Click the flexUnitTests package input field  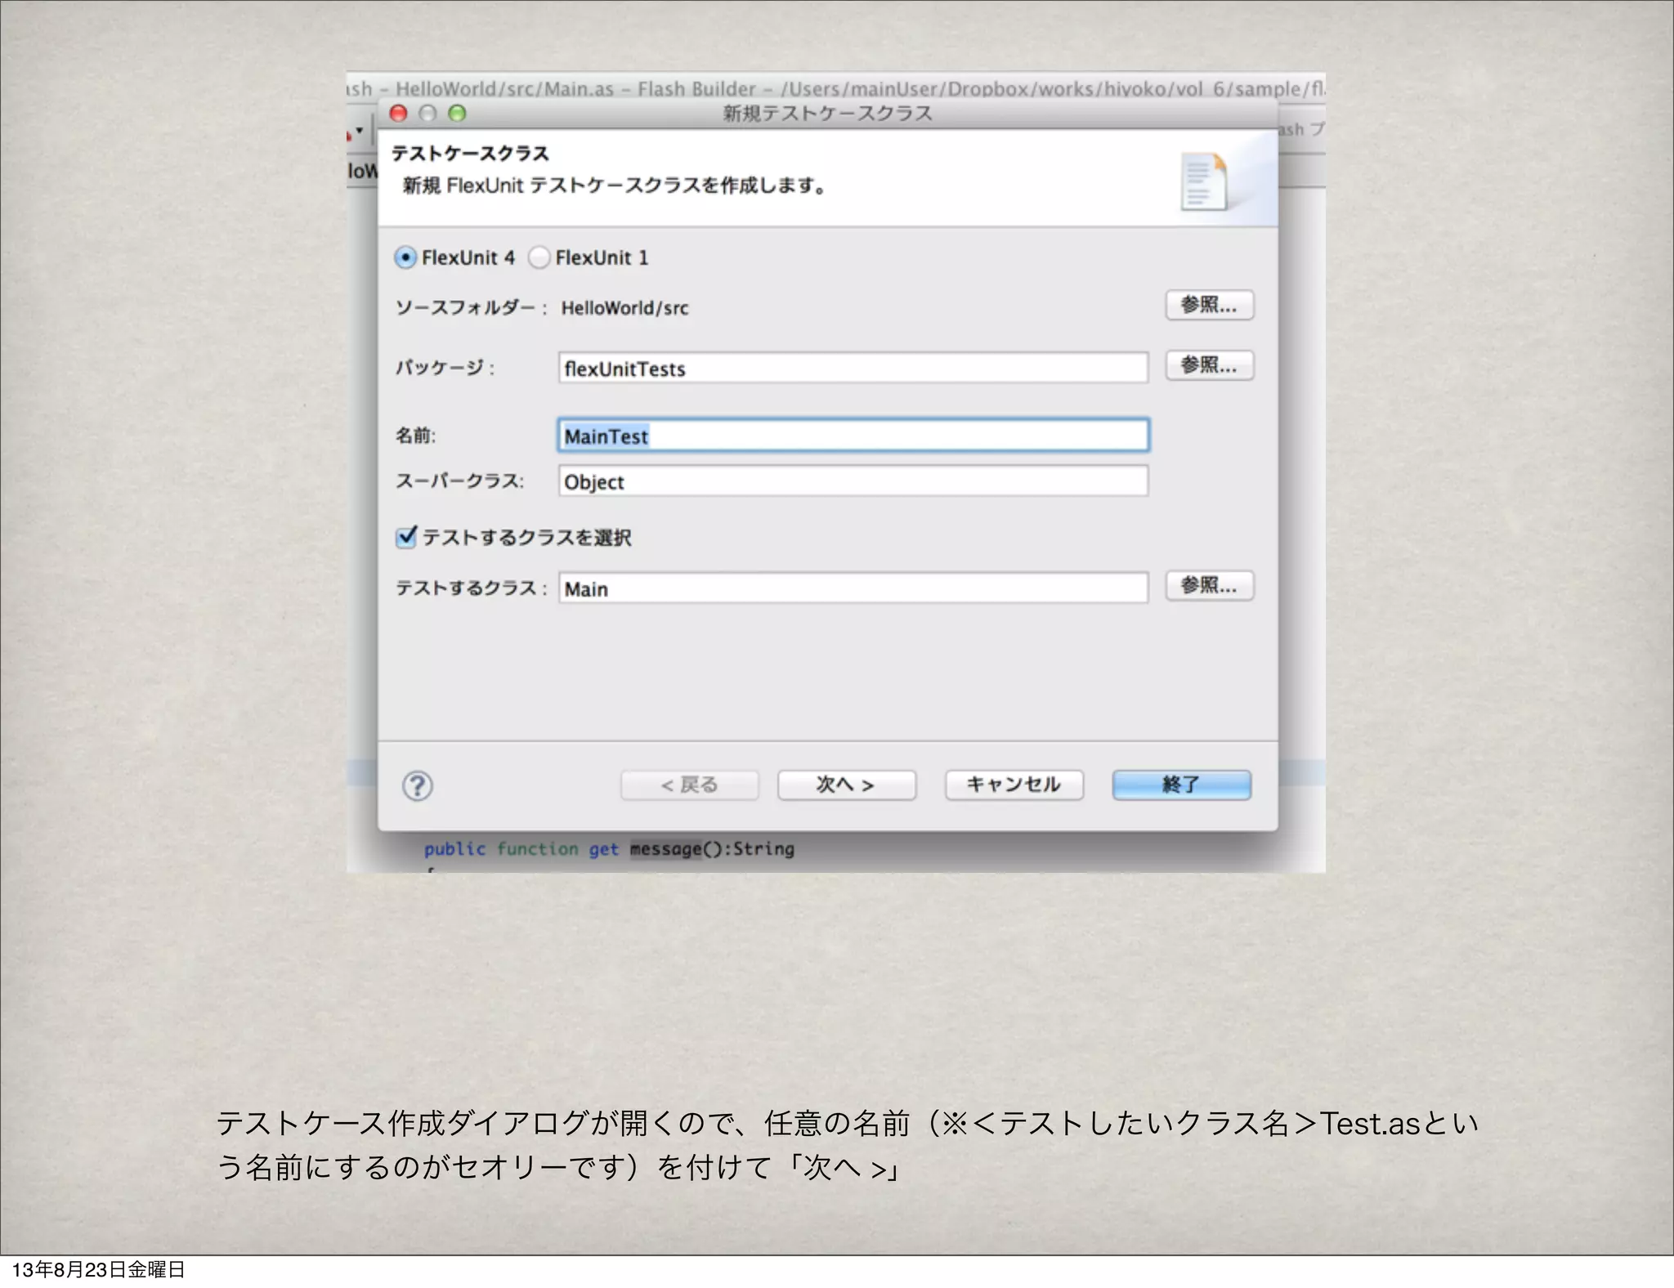coord(853,368)
